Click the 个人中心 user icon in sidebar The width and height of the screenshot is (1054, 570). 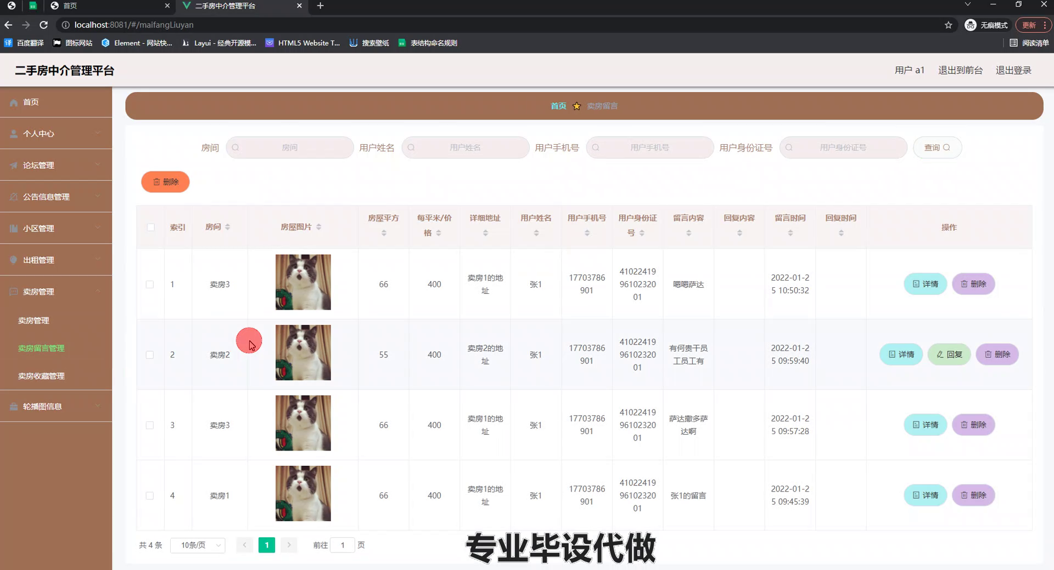click(x=14, y=134)
